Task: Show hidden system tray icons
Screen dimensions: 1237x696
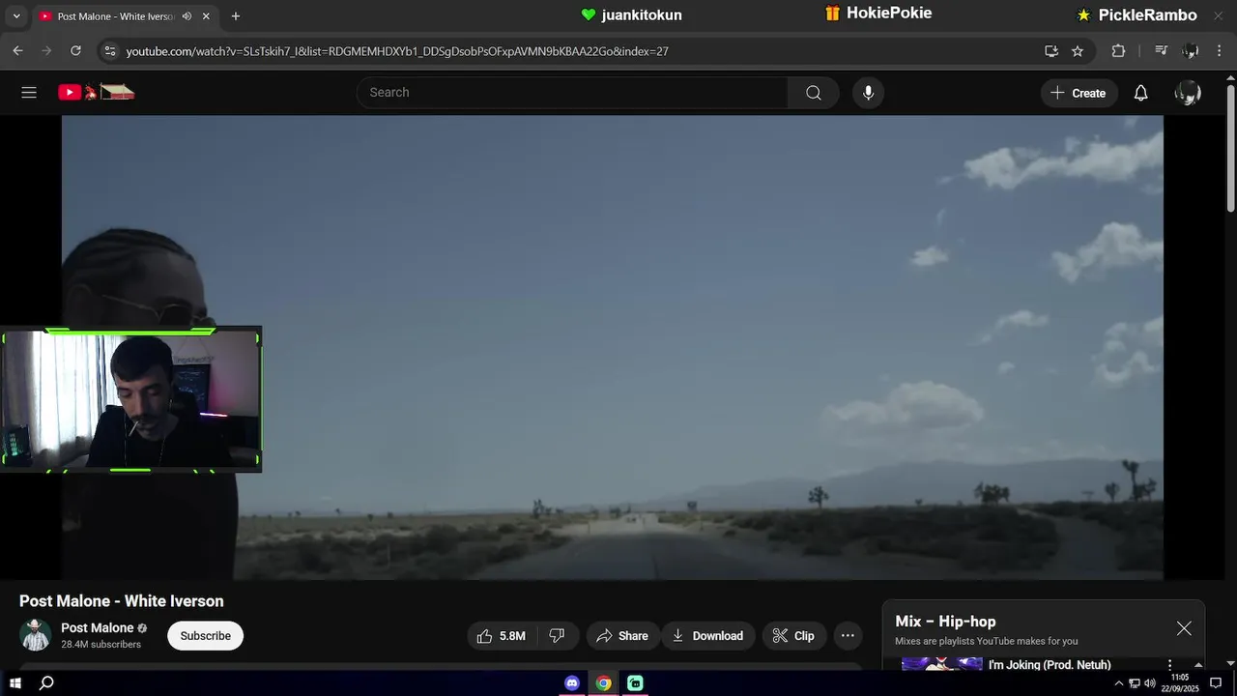Action: (x=1119, y=683)
